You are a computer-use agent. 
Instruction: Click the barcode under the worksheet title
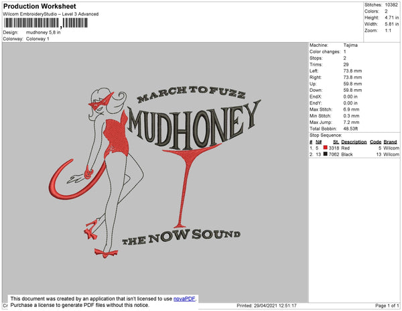[x=46, y=23]
